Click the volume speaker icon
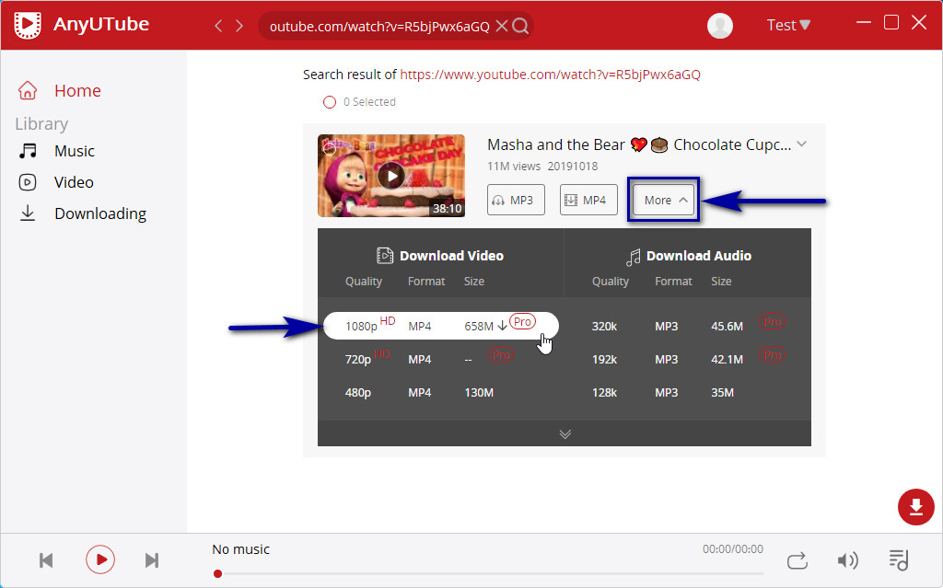 pos(847,560)
